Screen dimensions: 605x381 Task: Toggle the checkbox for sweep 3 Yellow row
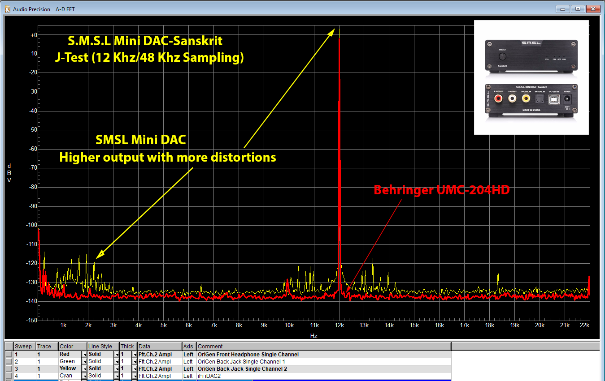[x=9, y=369]
